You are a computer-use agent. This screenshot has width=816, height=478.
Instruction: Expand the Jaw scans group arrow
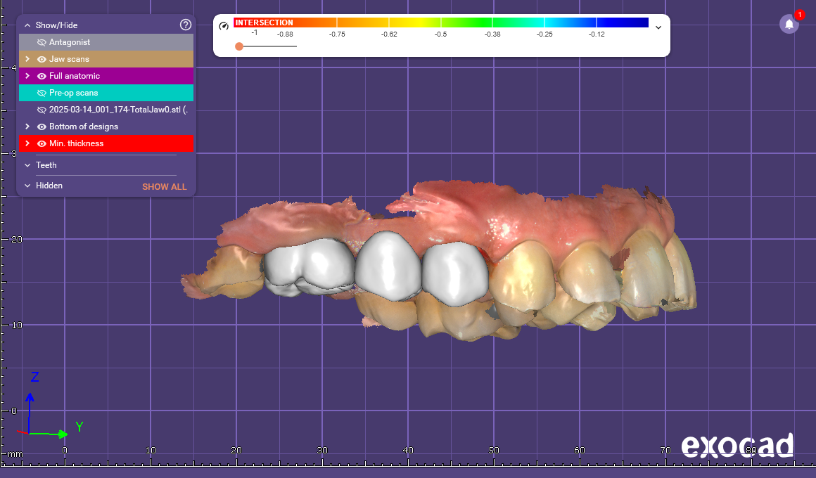point(27,59)
